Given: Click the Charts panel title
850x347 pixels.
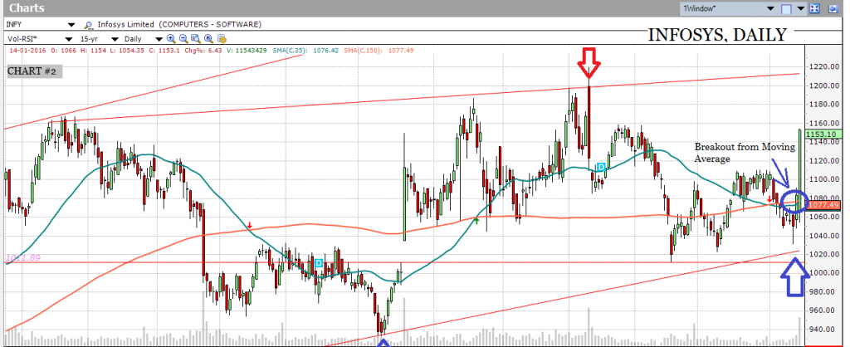Looking at the screenshot, I should click(27, 8).
